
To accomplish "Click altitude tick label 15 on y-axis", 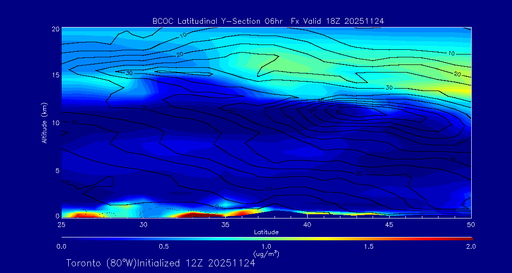I will (x=55, y=75).
